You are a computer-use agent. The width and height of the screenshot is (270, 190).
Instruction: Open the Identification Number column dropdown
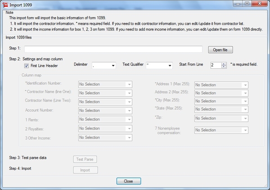click(x=105, y=84)
